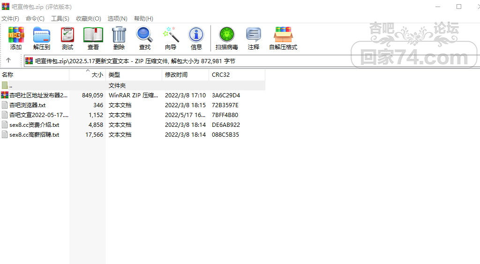Click the 添加 (Add) toolbar icon
The height and width of the screenshot is (264, 480).
click(16, 35)
